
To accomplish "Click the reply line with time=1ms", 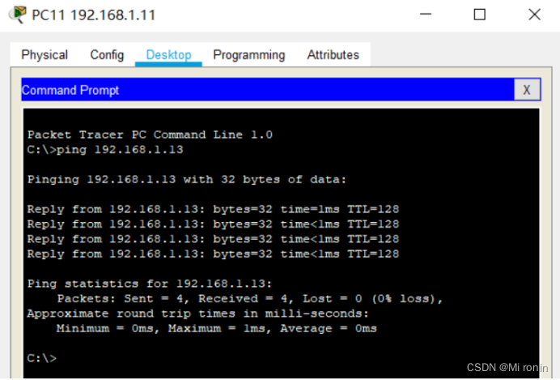I will [213, 209].
